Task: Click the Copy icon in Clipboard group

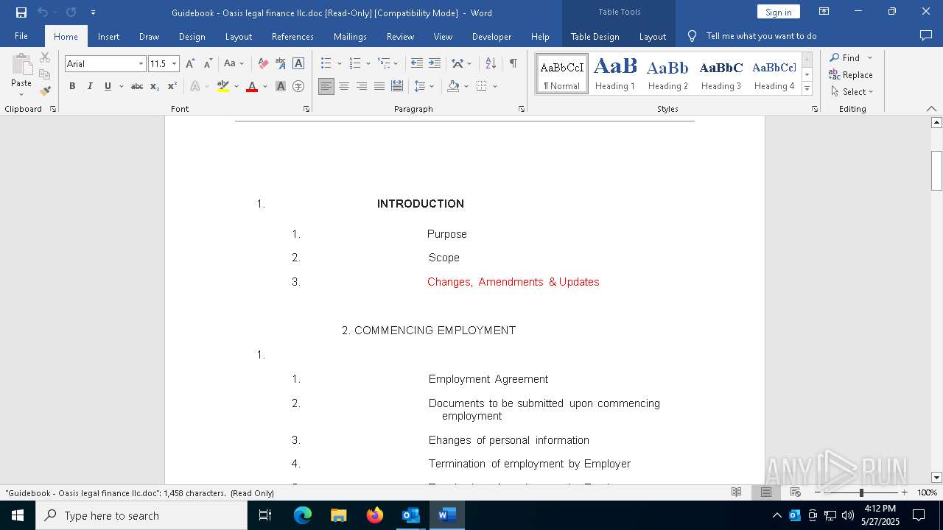Action: pyautogui.click(x=45, y=74)
